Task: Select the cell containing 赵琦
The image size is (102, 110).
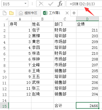Action: (43, 94)
